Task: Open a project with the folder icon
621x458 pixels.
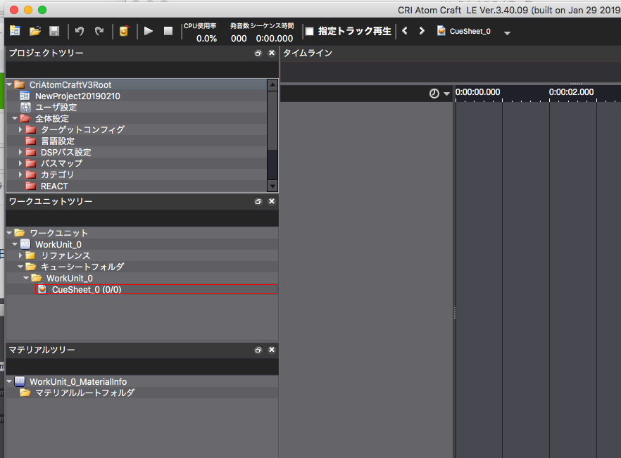Action: [x=35, y=31]
